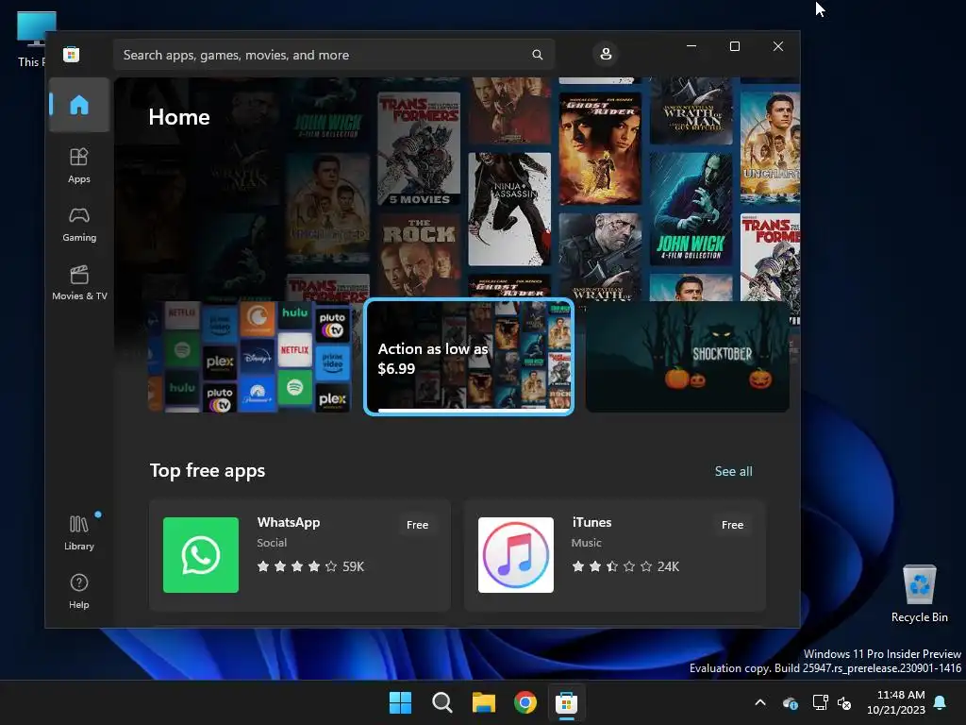Open the iTunes app title
This screenshot has height=725, width=966.
591,522
